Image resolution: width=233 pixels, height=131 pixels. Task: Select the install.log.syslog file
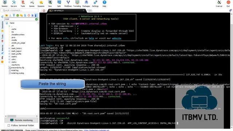coord(17,73)
